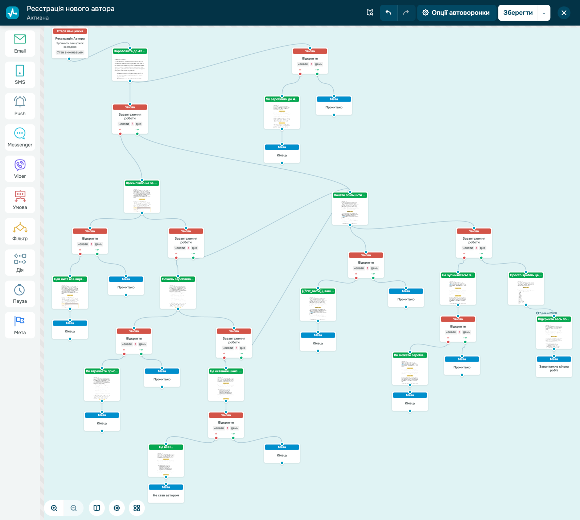Select the Дія action block
The width and height of the screenshot is (580, 520).
click(x=20, y=262)
